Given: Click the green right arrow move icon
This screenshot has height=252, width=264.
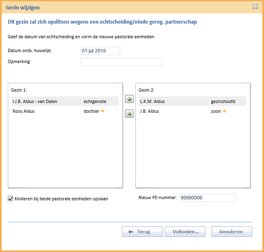Looking at the screenshot, I should (129, 114).
